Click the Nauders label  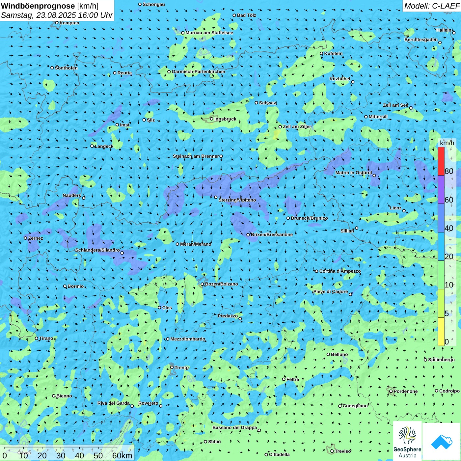[x=72, y=195]
